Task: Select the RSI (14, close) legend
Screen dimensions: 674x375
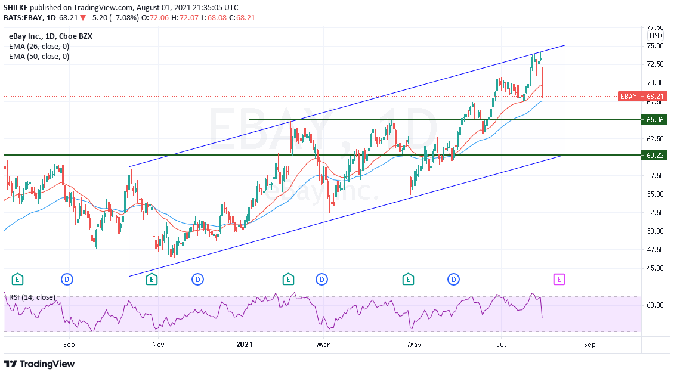Action: pyautogui.click(x=32, y=297)
